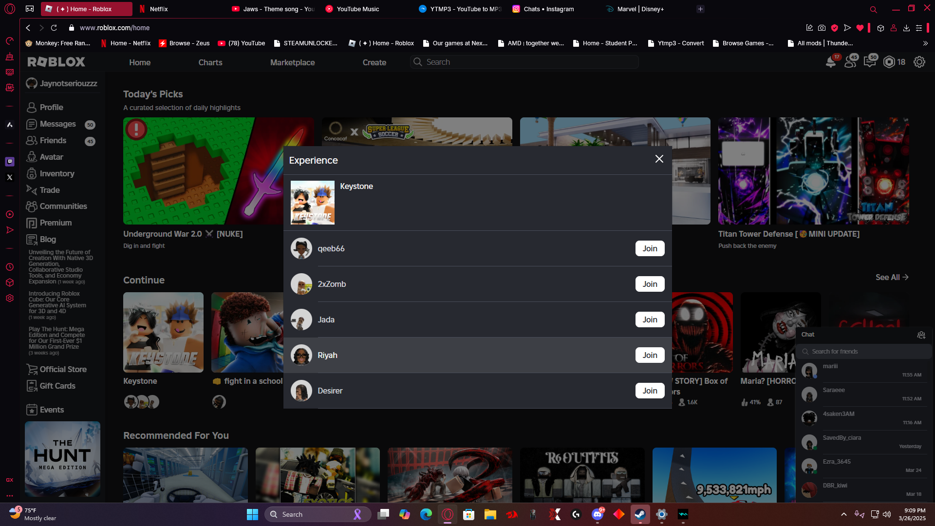The image size is (935, 526).
Task: Show hidden system tray icons
Action: (843, 514)
